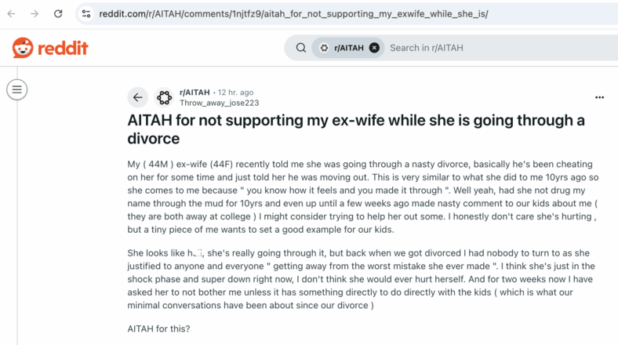Image resolution: width=618 pixels, height=345 pixels.
Task: Click the magnifying glass search icon
Action: click(300, 48)
